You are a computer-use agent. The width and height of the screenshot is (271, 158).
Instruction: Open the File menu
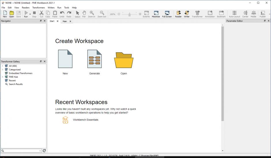pyautogui.click(x=3, y=7)
